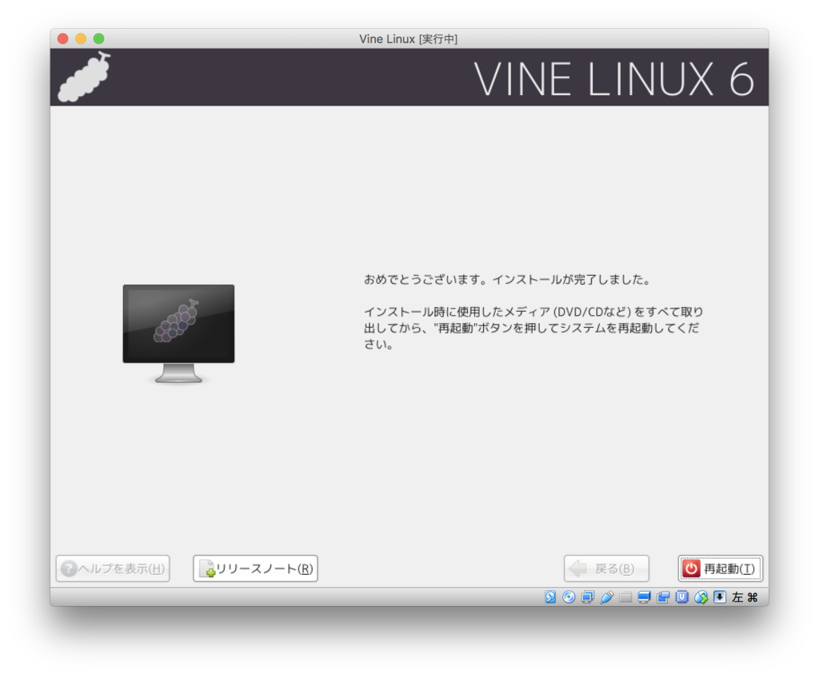This screenshot has width=819, height=678.
Task: Click the green zoom window button
Action: (x=98, y=38)
